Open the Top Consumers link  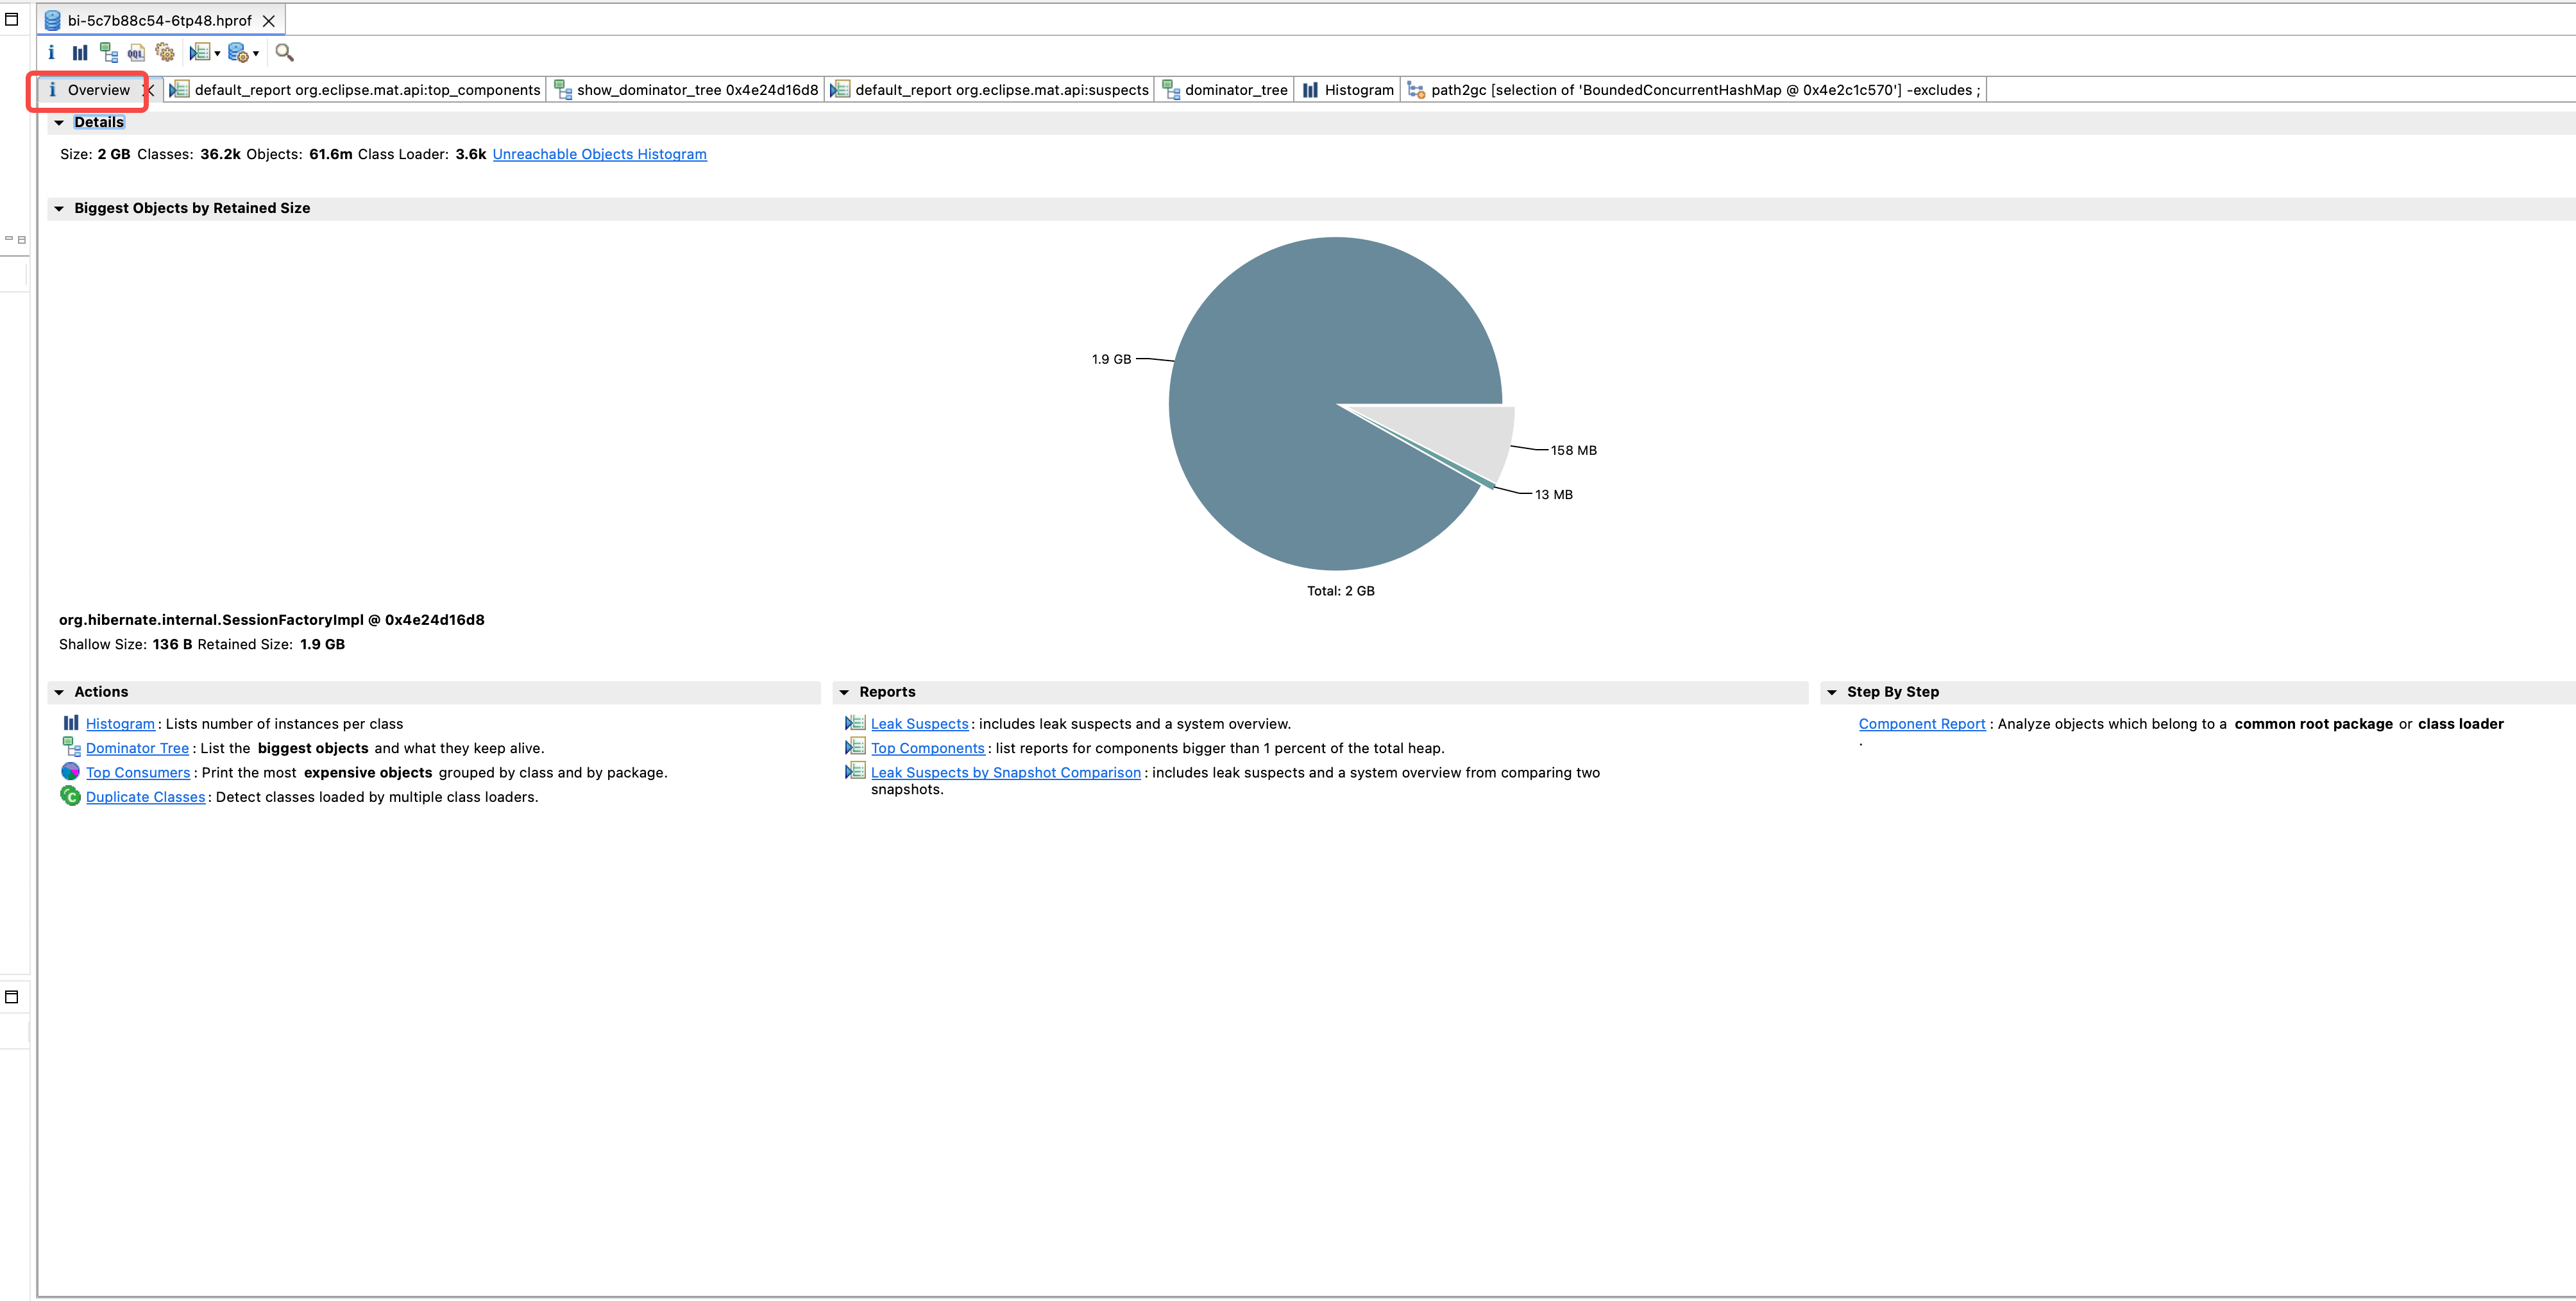pos(138,773)
